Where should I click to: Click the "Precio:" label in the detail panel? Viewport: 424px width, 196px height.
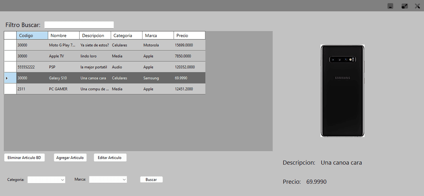coord(292,182)
